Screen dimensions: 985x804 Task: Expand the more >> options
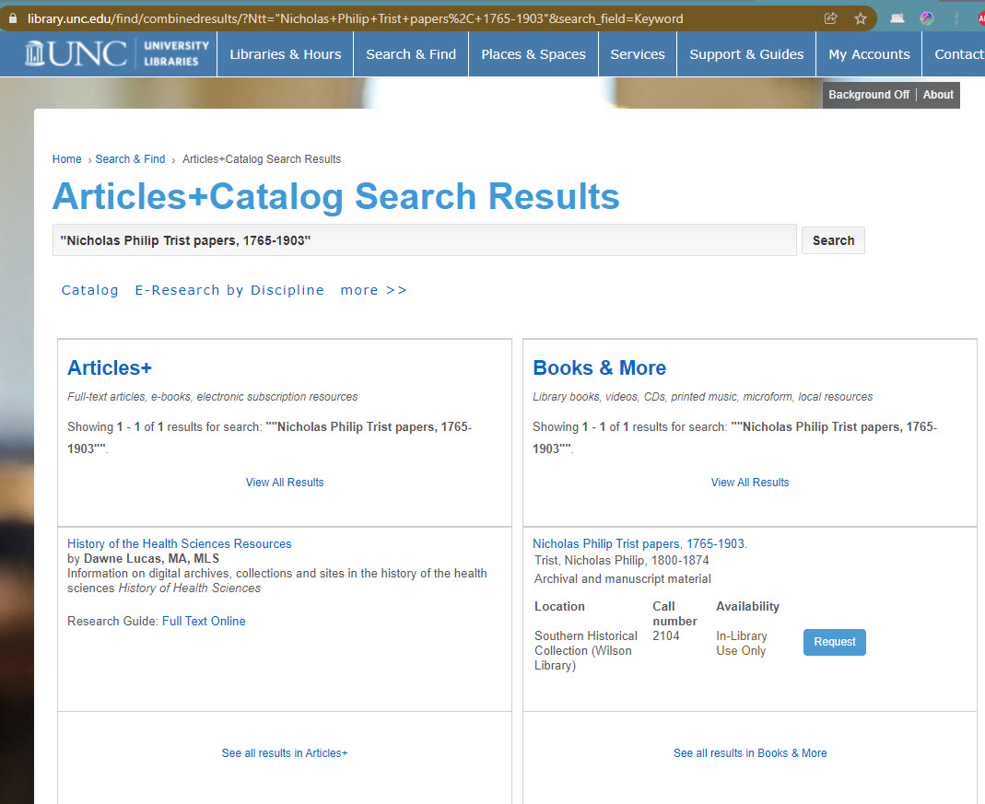tap(373, 290)
